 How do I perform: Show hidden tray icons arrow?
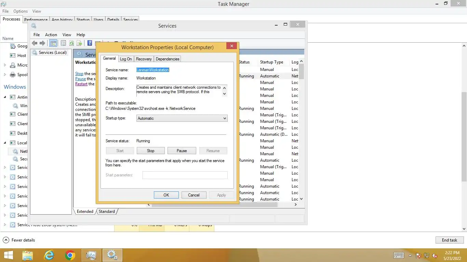pyautogui.click(x=410, y=256)
